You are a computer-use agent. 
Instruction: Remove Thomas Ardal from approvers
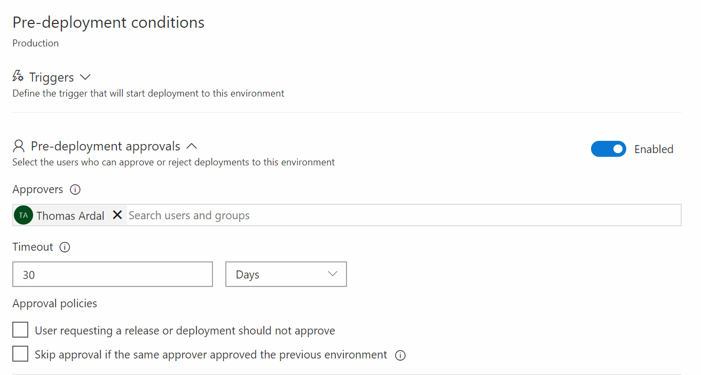click(117, 215)
